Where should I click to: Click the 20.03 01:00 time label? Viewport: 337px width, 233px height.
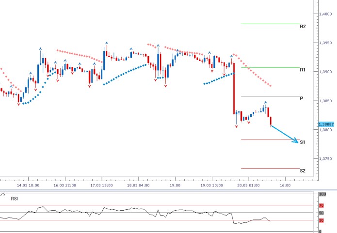click(248, 186)
